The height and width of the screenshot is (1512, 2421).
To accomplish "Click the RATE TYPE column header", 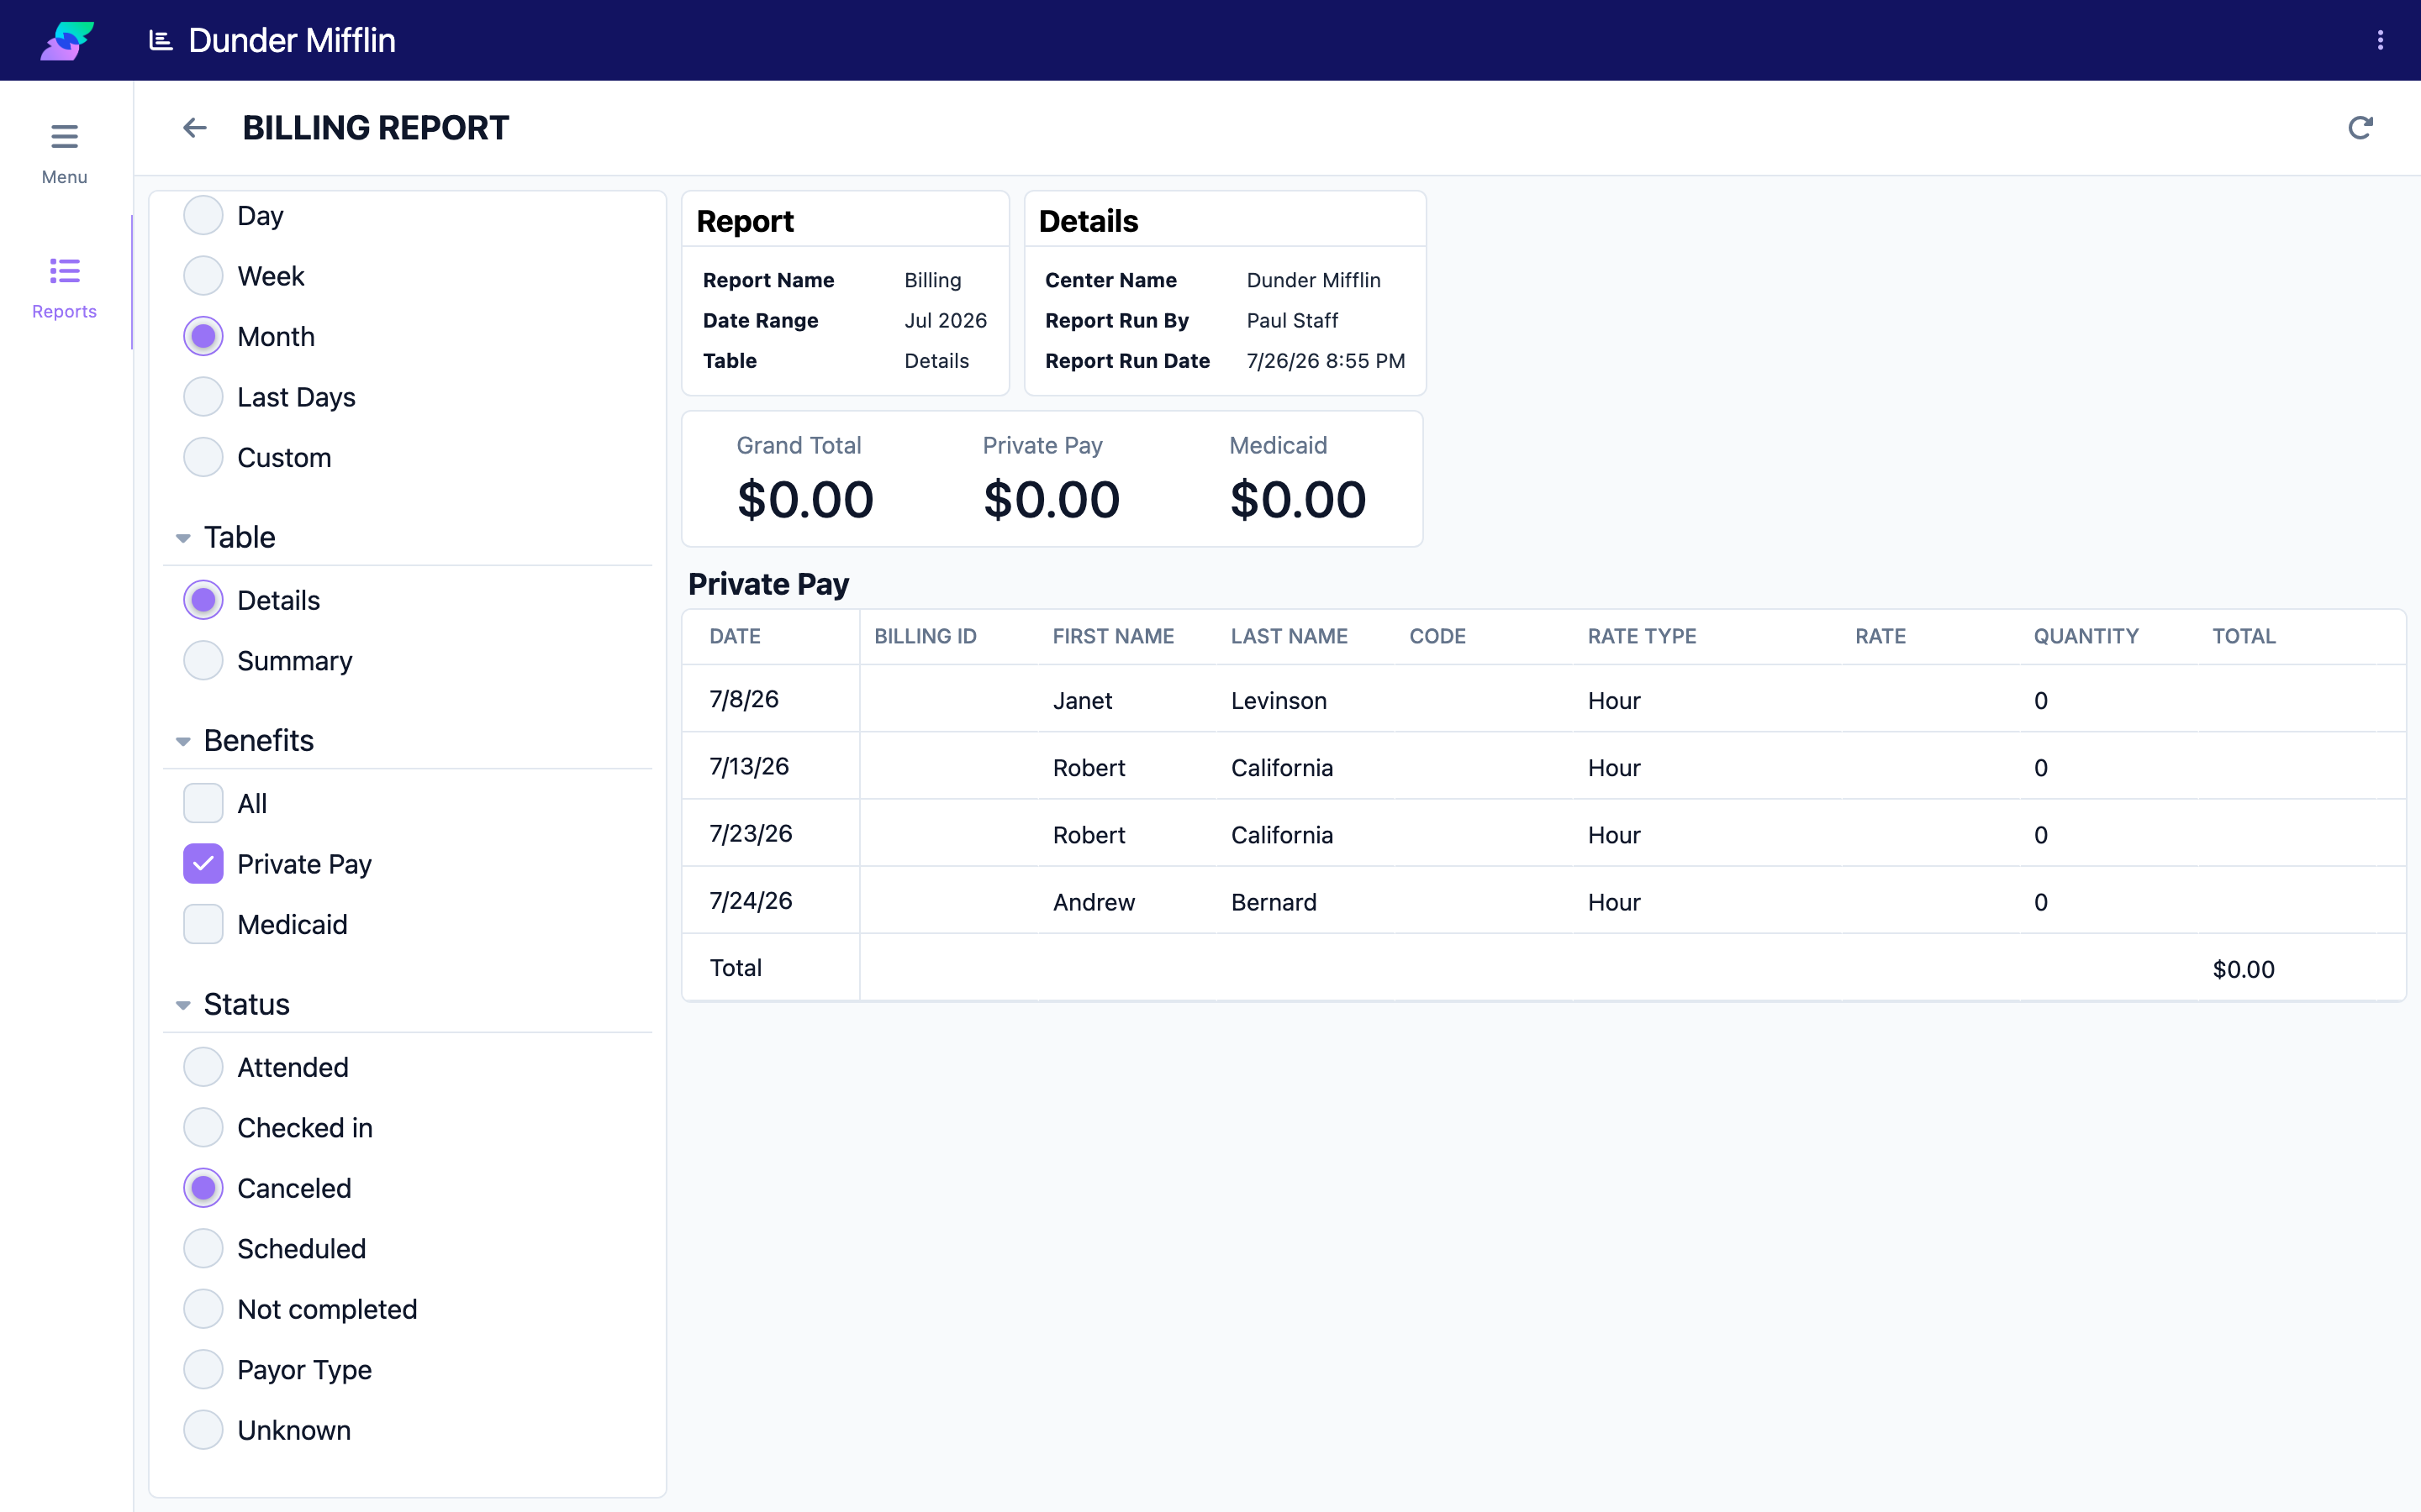I will coord(1642,636).
